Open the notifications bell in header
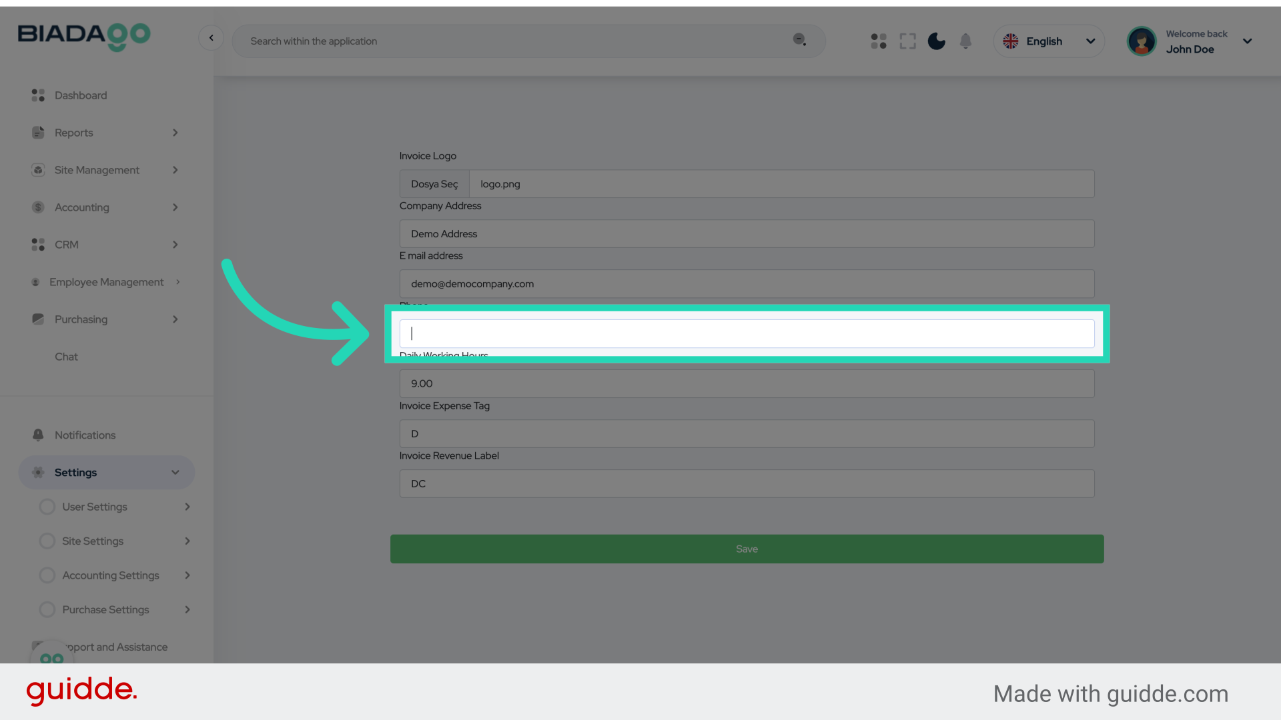Screen dimensions: 1281x720 point(965,41)
